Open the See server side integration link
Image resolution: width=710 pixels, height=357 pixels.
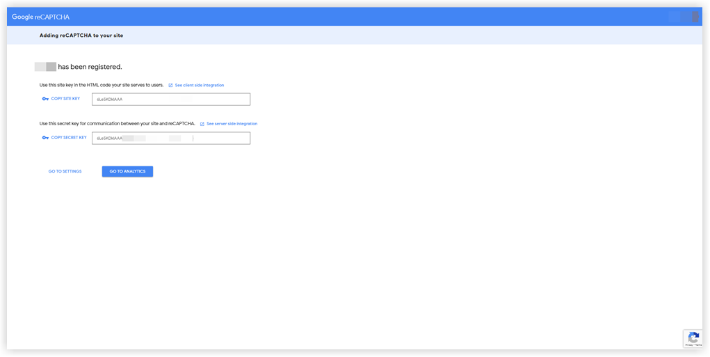point(232,124)
